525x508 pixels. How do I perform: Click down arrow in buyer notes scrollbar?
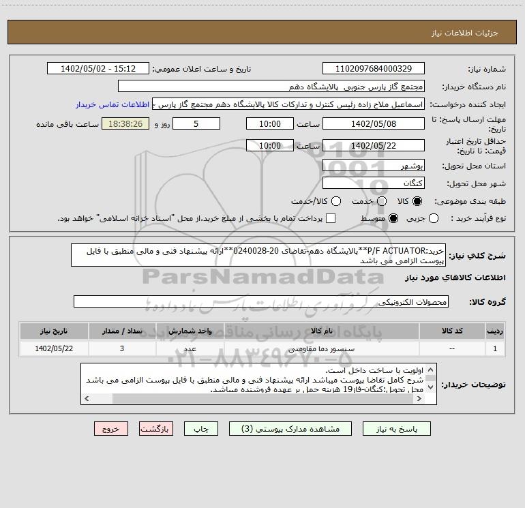(431, 387)
